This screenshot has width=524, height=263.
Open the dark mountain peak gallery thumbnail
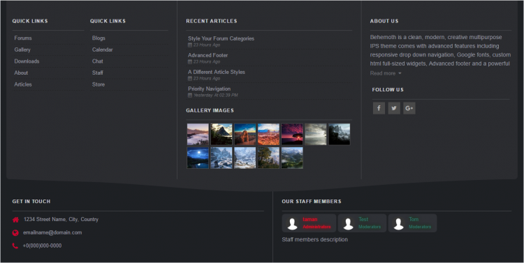[x=221, y=134]
